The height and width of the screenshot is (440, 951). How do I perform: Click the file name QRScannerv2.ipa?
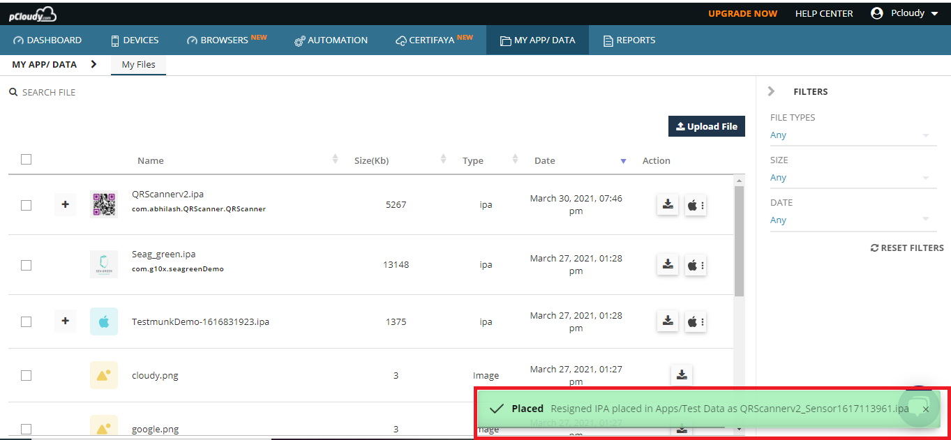[167, 195]
